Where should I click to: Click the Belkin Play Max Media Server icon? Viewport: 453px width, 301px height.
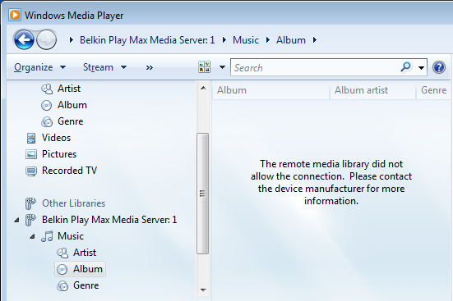(x=30, y=220)
